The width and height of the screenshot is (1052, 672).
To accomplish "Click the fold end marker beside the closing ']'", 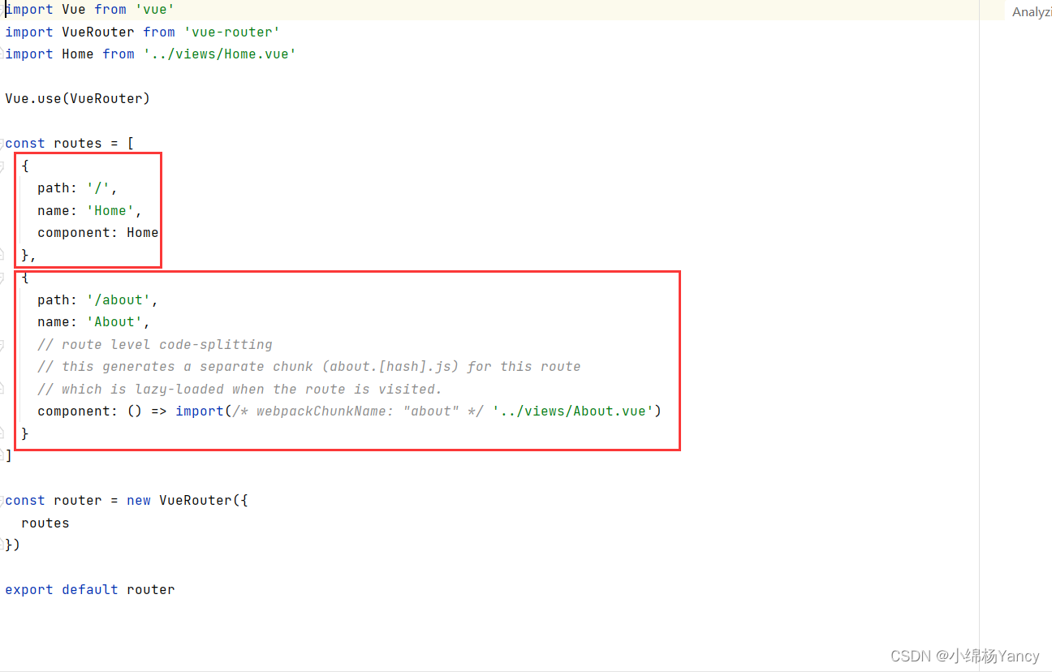I will 2,456.
